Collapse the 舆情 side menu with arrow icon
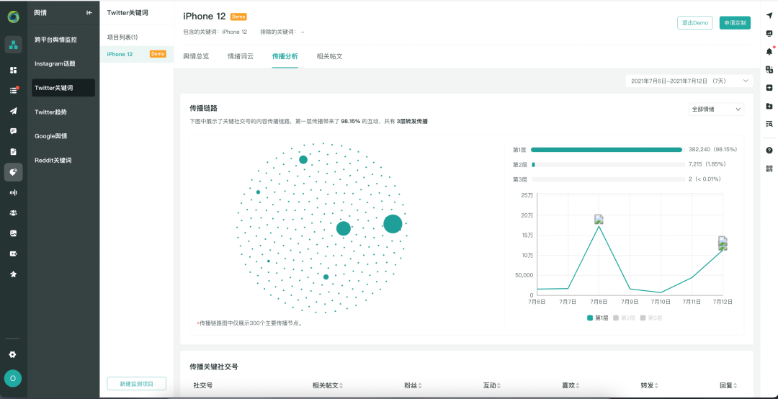 point(89,13)
